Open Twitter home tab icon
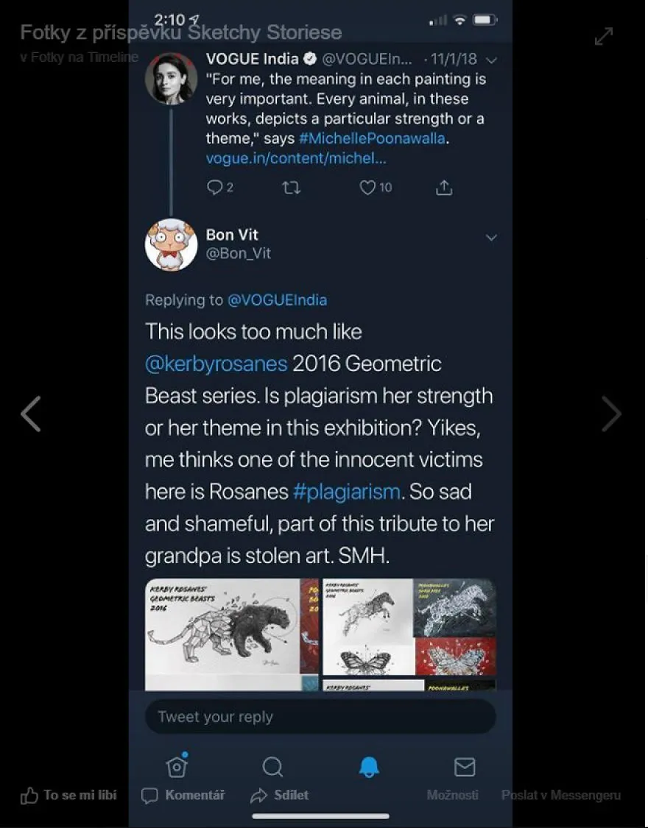Screen dimensions: 648x828 tap(177, 765)
